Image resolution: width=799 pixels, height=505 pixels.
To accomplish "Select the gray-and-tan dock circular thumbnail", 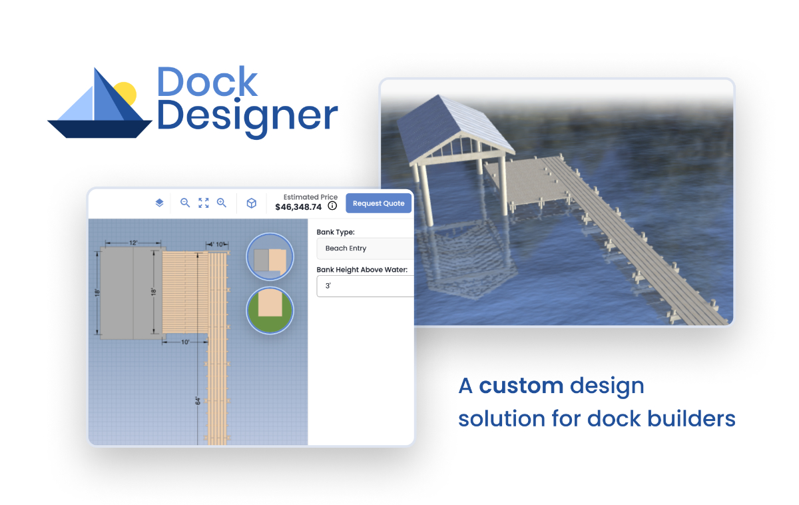I will click(x=270, y=256).
